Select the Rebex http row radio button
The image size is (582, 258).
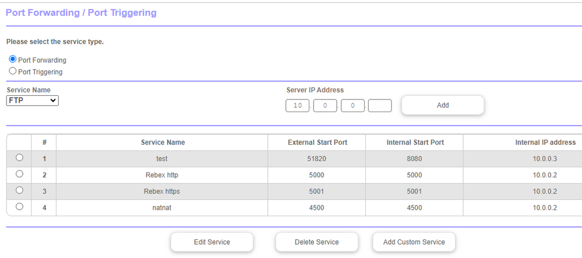[20, 174]
